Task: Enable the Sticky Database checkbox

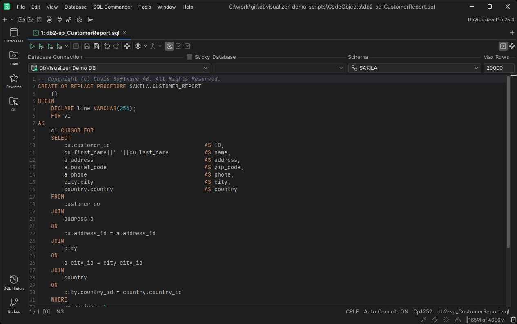Action: point(189,57)
